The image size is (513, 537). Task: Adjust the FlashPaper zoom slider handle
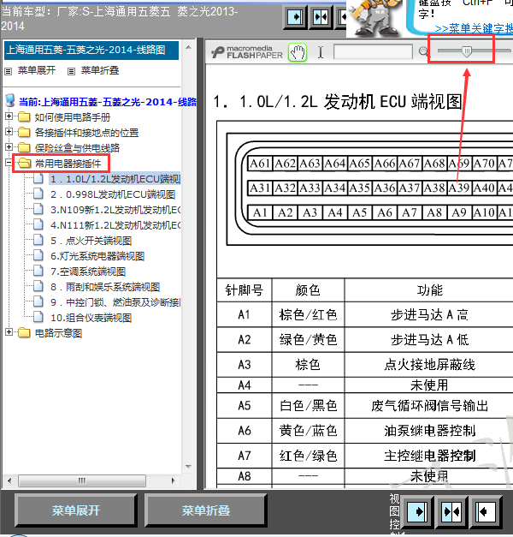pos(467,51)
